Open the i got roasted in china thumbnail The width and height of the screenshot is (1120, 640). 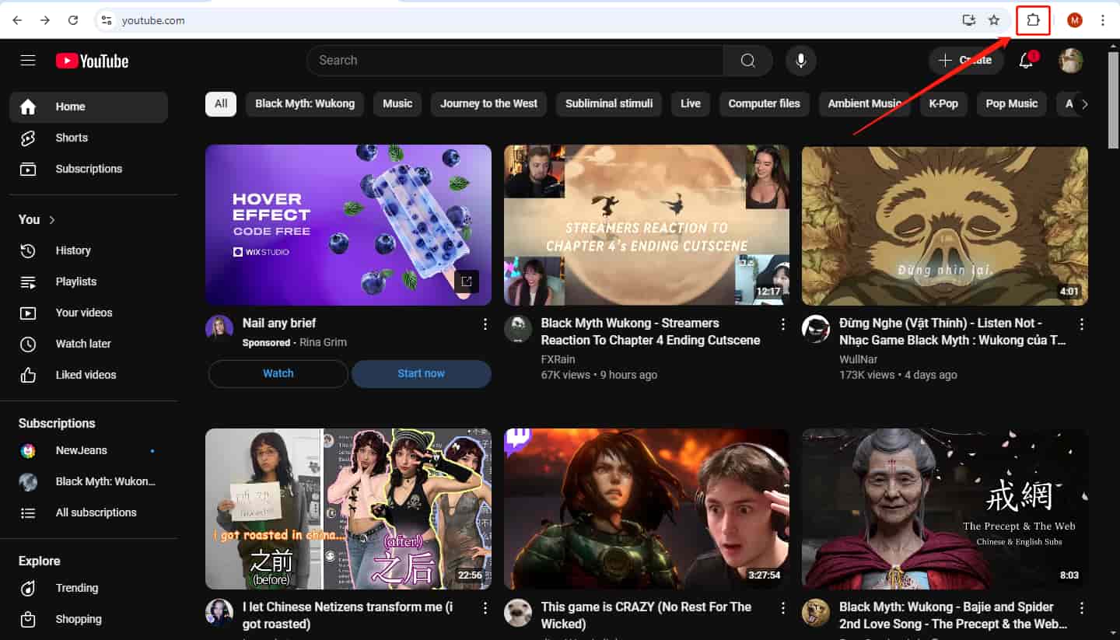(x=348, y=509)
